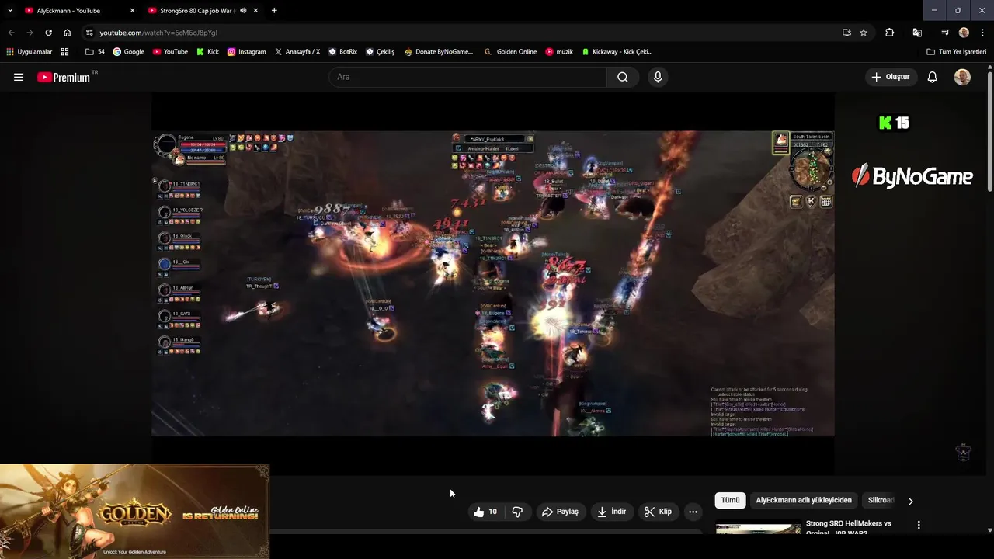Screen dimensions: 994x559
Task: Open the Chrome profile avatar
Action: tap(964, 33)
